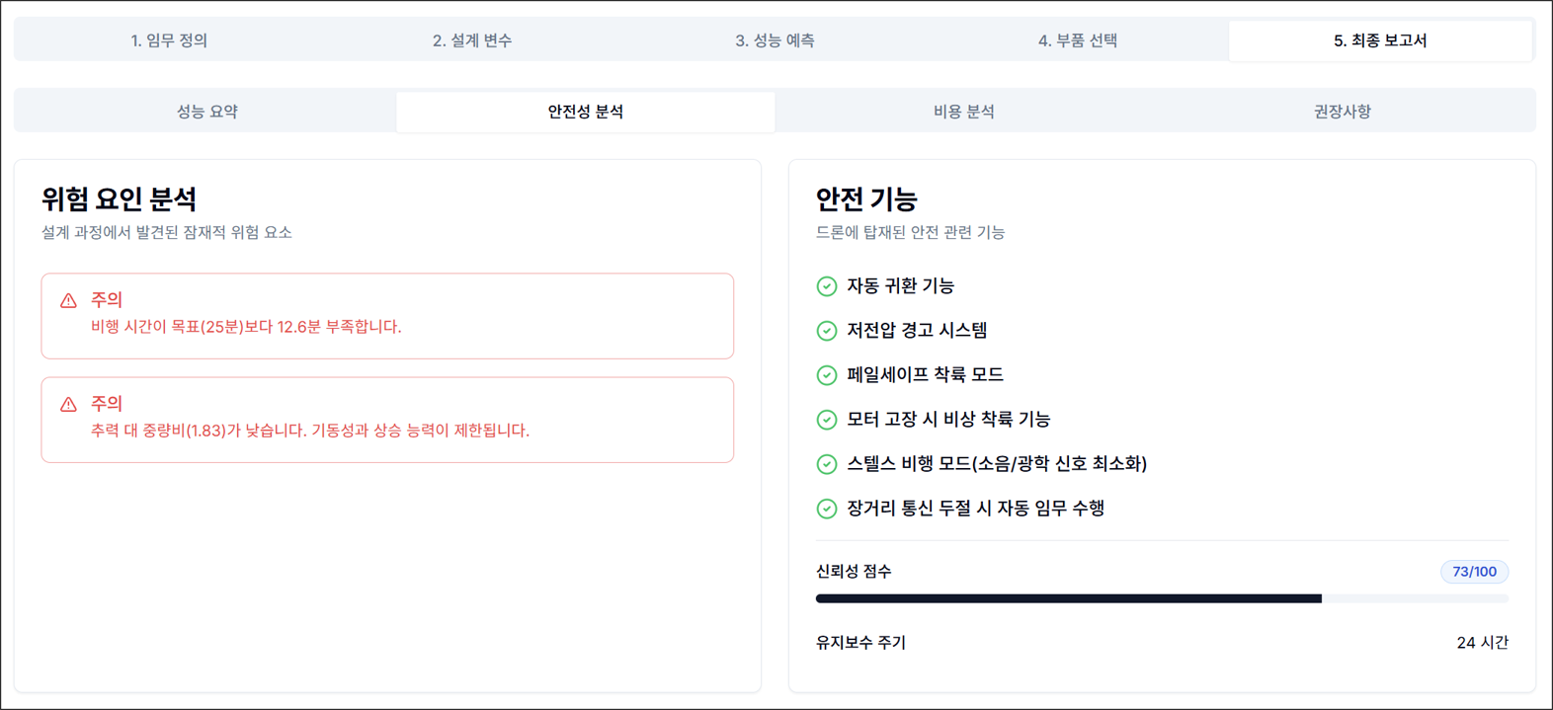Click the 신뢰성 점수 progress bar
This screenshot has height=710, width=1553.
tap(1162, 598)
